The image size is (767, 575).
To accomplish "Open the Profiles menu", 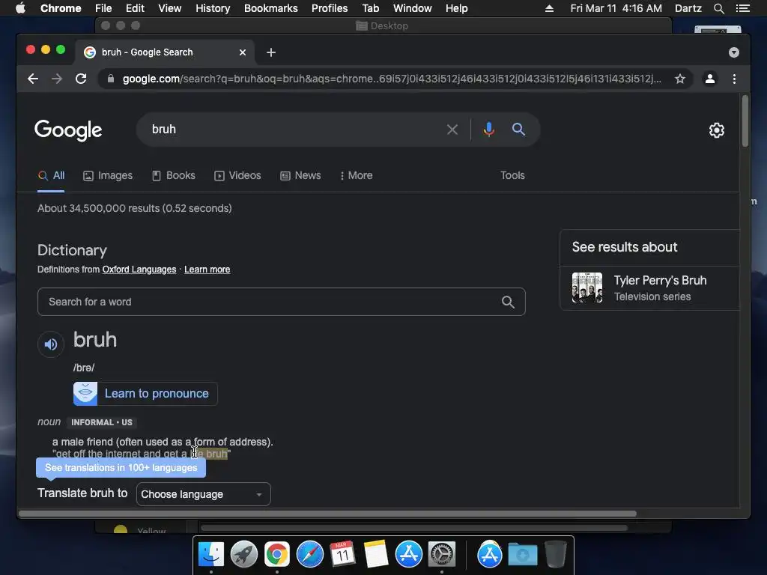I will tap(330, 8).
